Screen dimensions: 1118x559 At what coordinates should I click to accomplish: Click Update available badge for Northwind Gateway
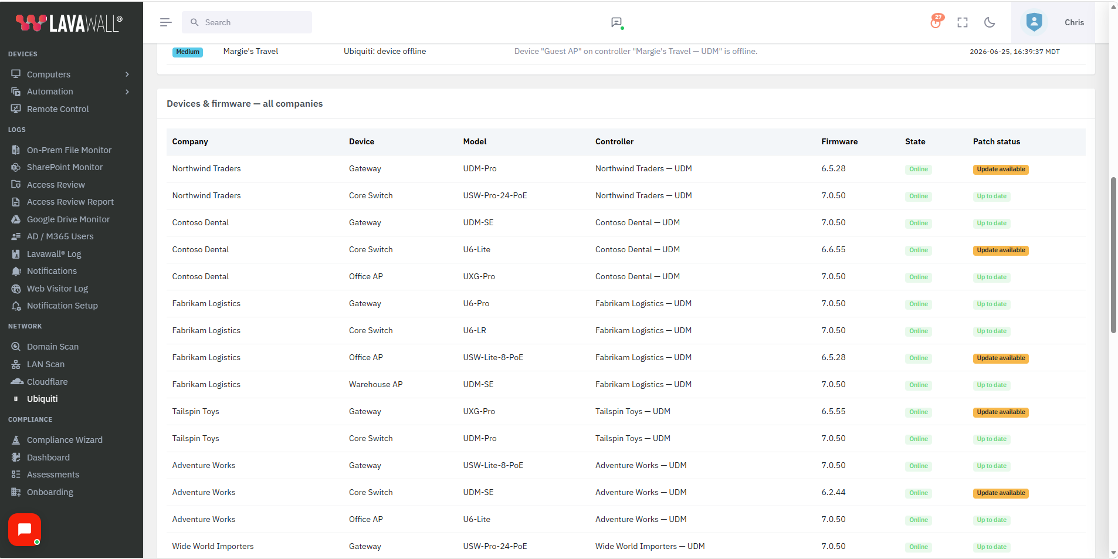click(1001, 170)
